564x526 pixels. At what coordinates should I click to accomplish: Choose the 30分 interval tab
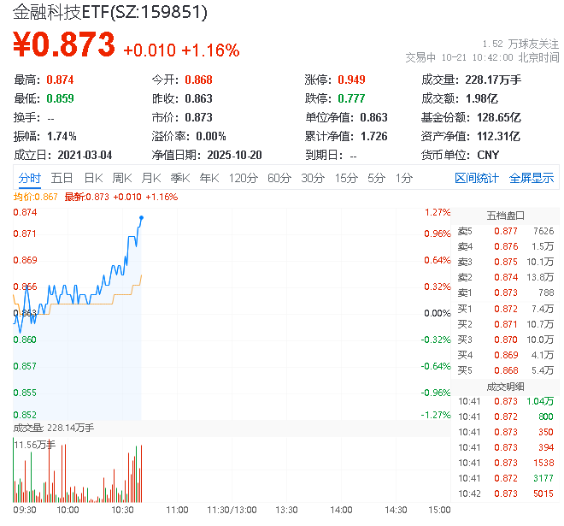313,178
